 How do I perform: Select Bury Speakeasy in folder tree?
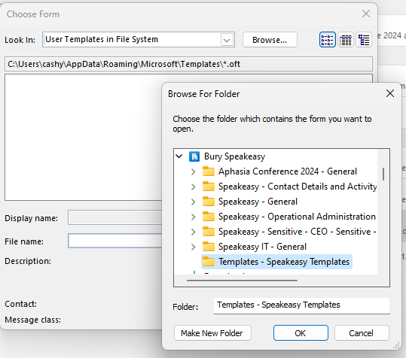[234, 156]
